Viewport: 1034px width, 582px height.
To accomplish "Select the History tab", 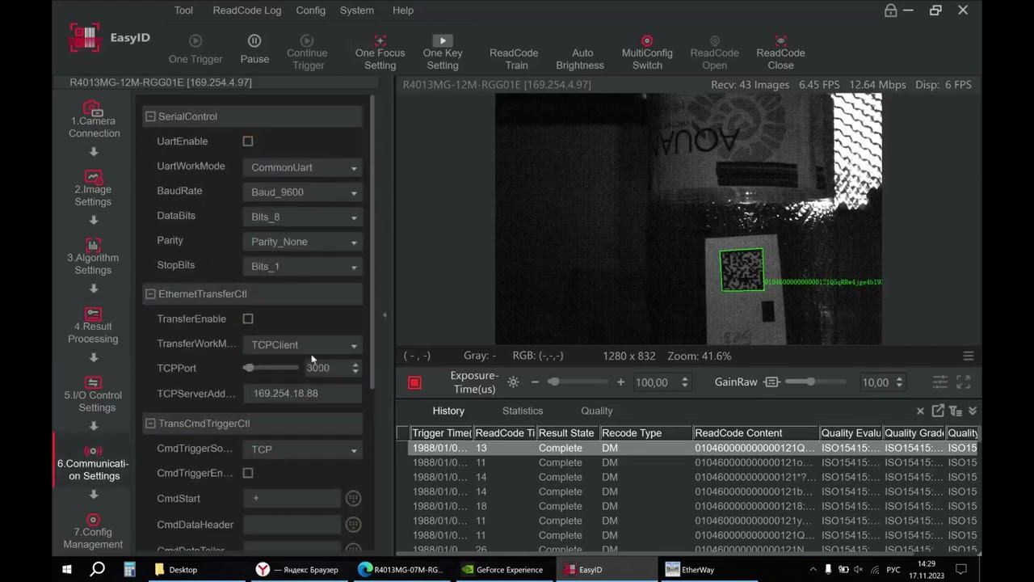I will [x=448, y=411].
